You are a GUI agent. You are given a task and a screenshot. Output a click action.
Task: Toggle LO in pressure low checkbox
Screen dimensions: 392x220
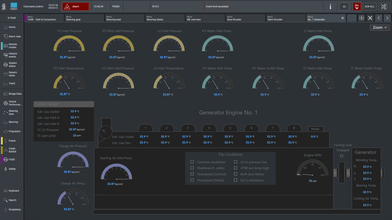(236, 162)
